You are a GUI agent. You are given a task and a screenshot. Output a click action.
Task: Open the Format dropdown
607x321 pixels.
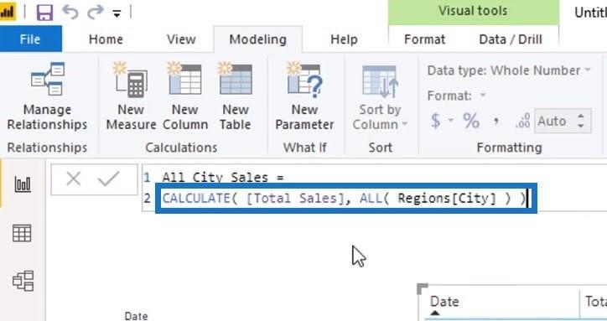[457, 96]
